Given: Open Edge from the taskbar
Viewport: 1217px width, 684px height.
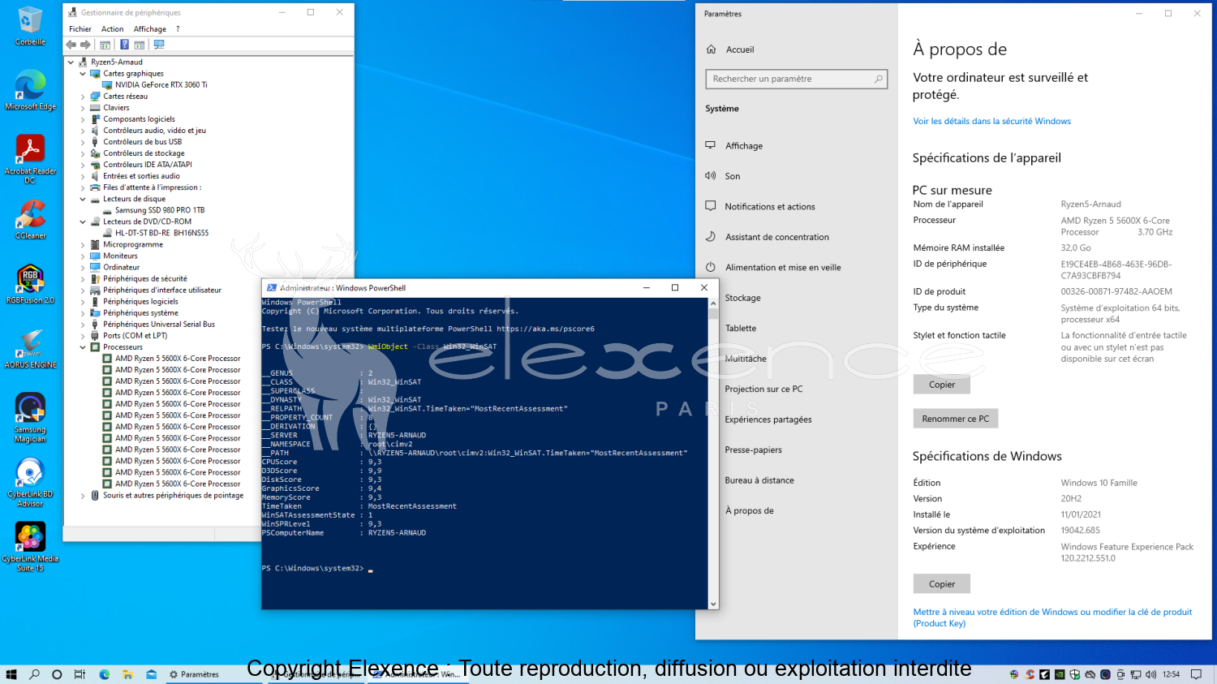Looking at the screenshot, I should 104,674.
